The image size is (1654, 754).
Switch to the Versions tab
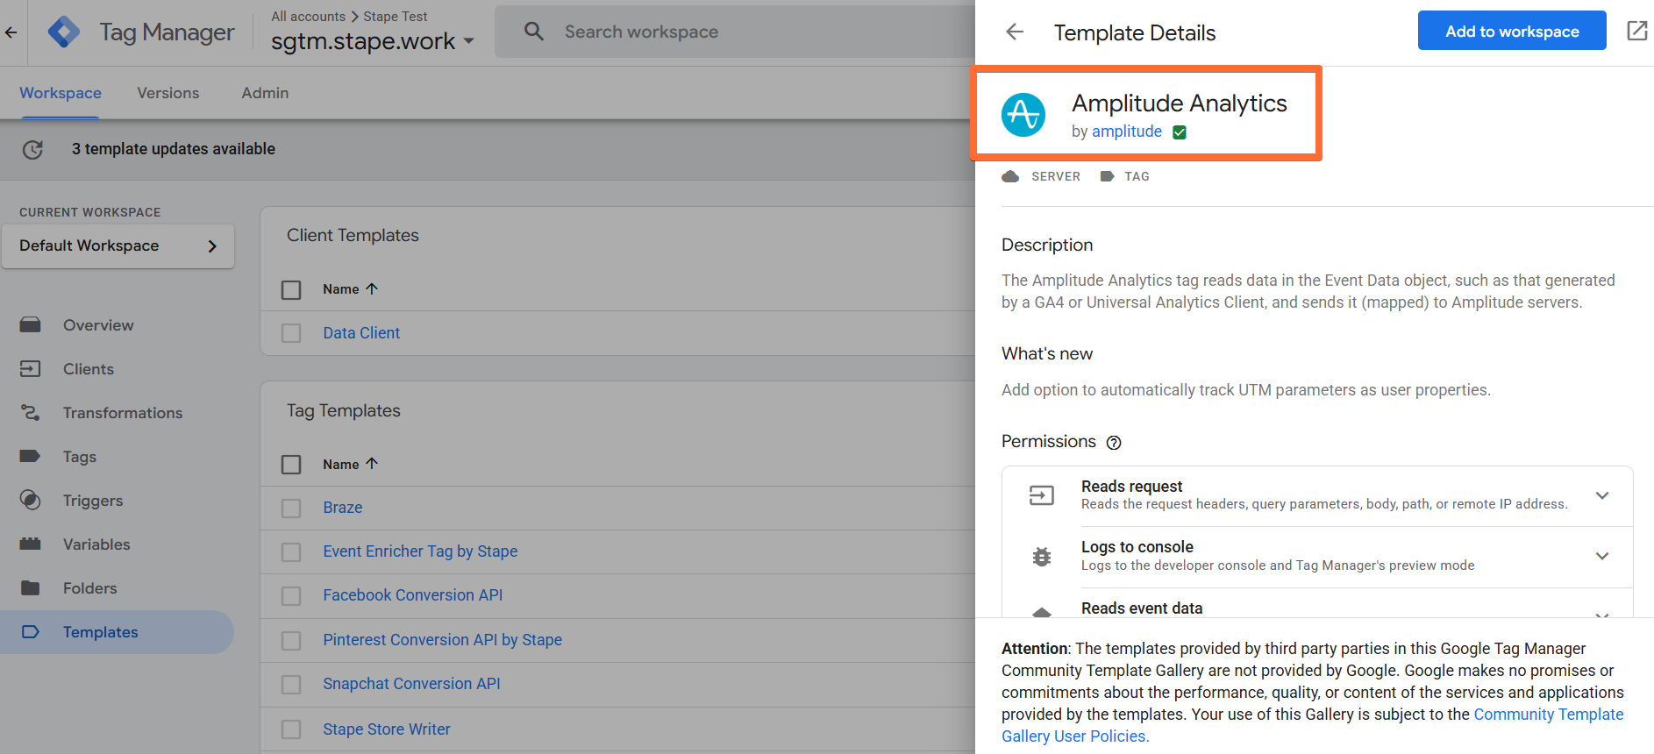[168, 93]
